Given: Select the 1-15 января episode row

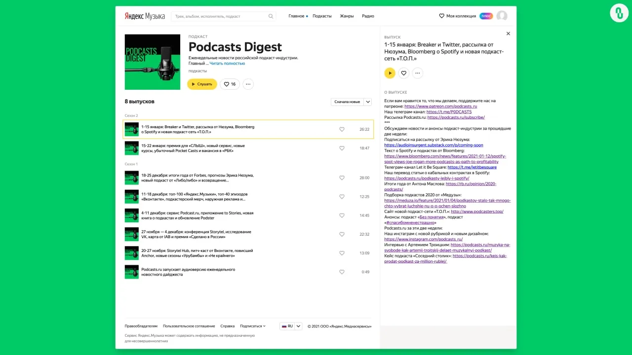Looking at the screenshot, I should point(248,129).
